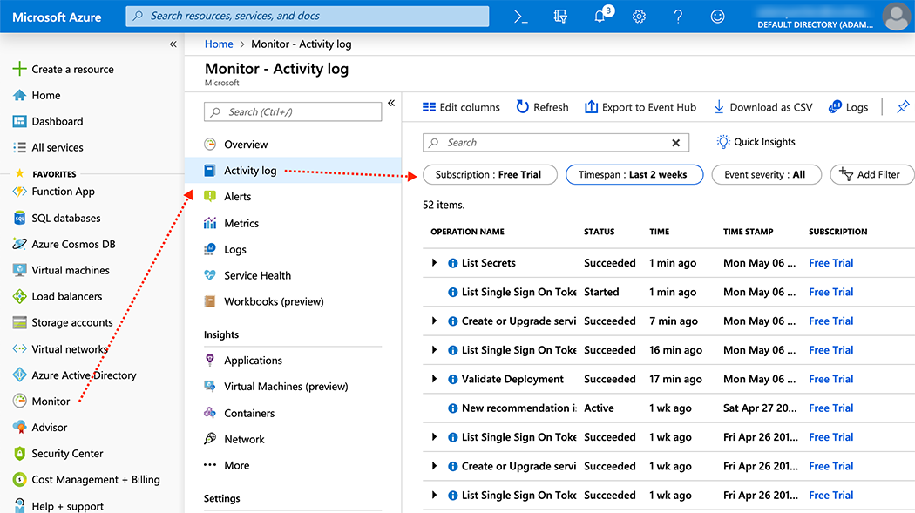Clear activity log search with X
915x513 pixels.
point(675,143)
